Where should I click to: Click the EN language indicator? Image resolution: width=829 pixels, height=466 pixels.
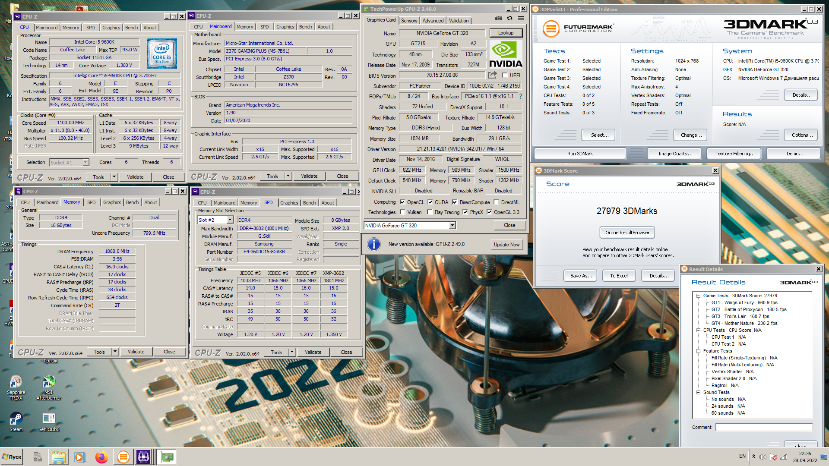tap(742, 456)
